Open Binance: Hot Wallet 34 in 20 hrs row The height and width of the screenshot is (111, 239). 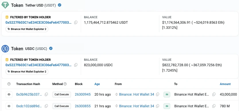[137, 94]
